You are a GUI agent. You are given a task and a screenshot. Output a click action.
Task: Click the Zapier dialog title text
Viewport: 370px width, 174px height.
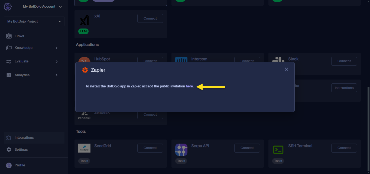click(98, 70)
